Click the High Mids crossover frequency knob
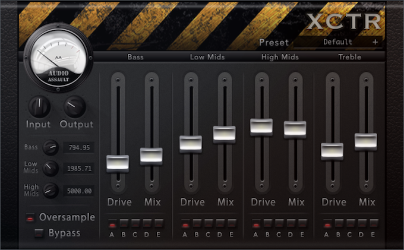Viewport: 404px width, 250px height. point(50,191)
